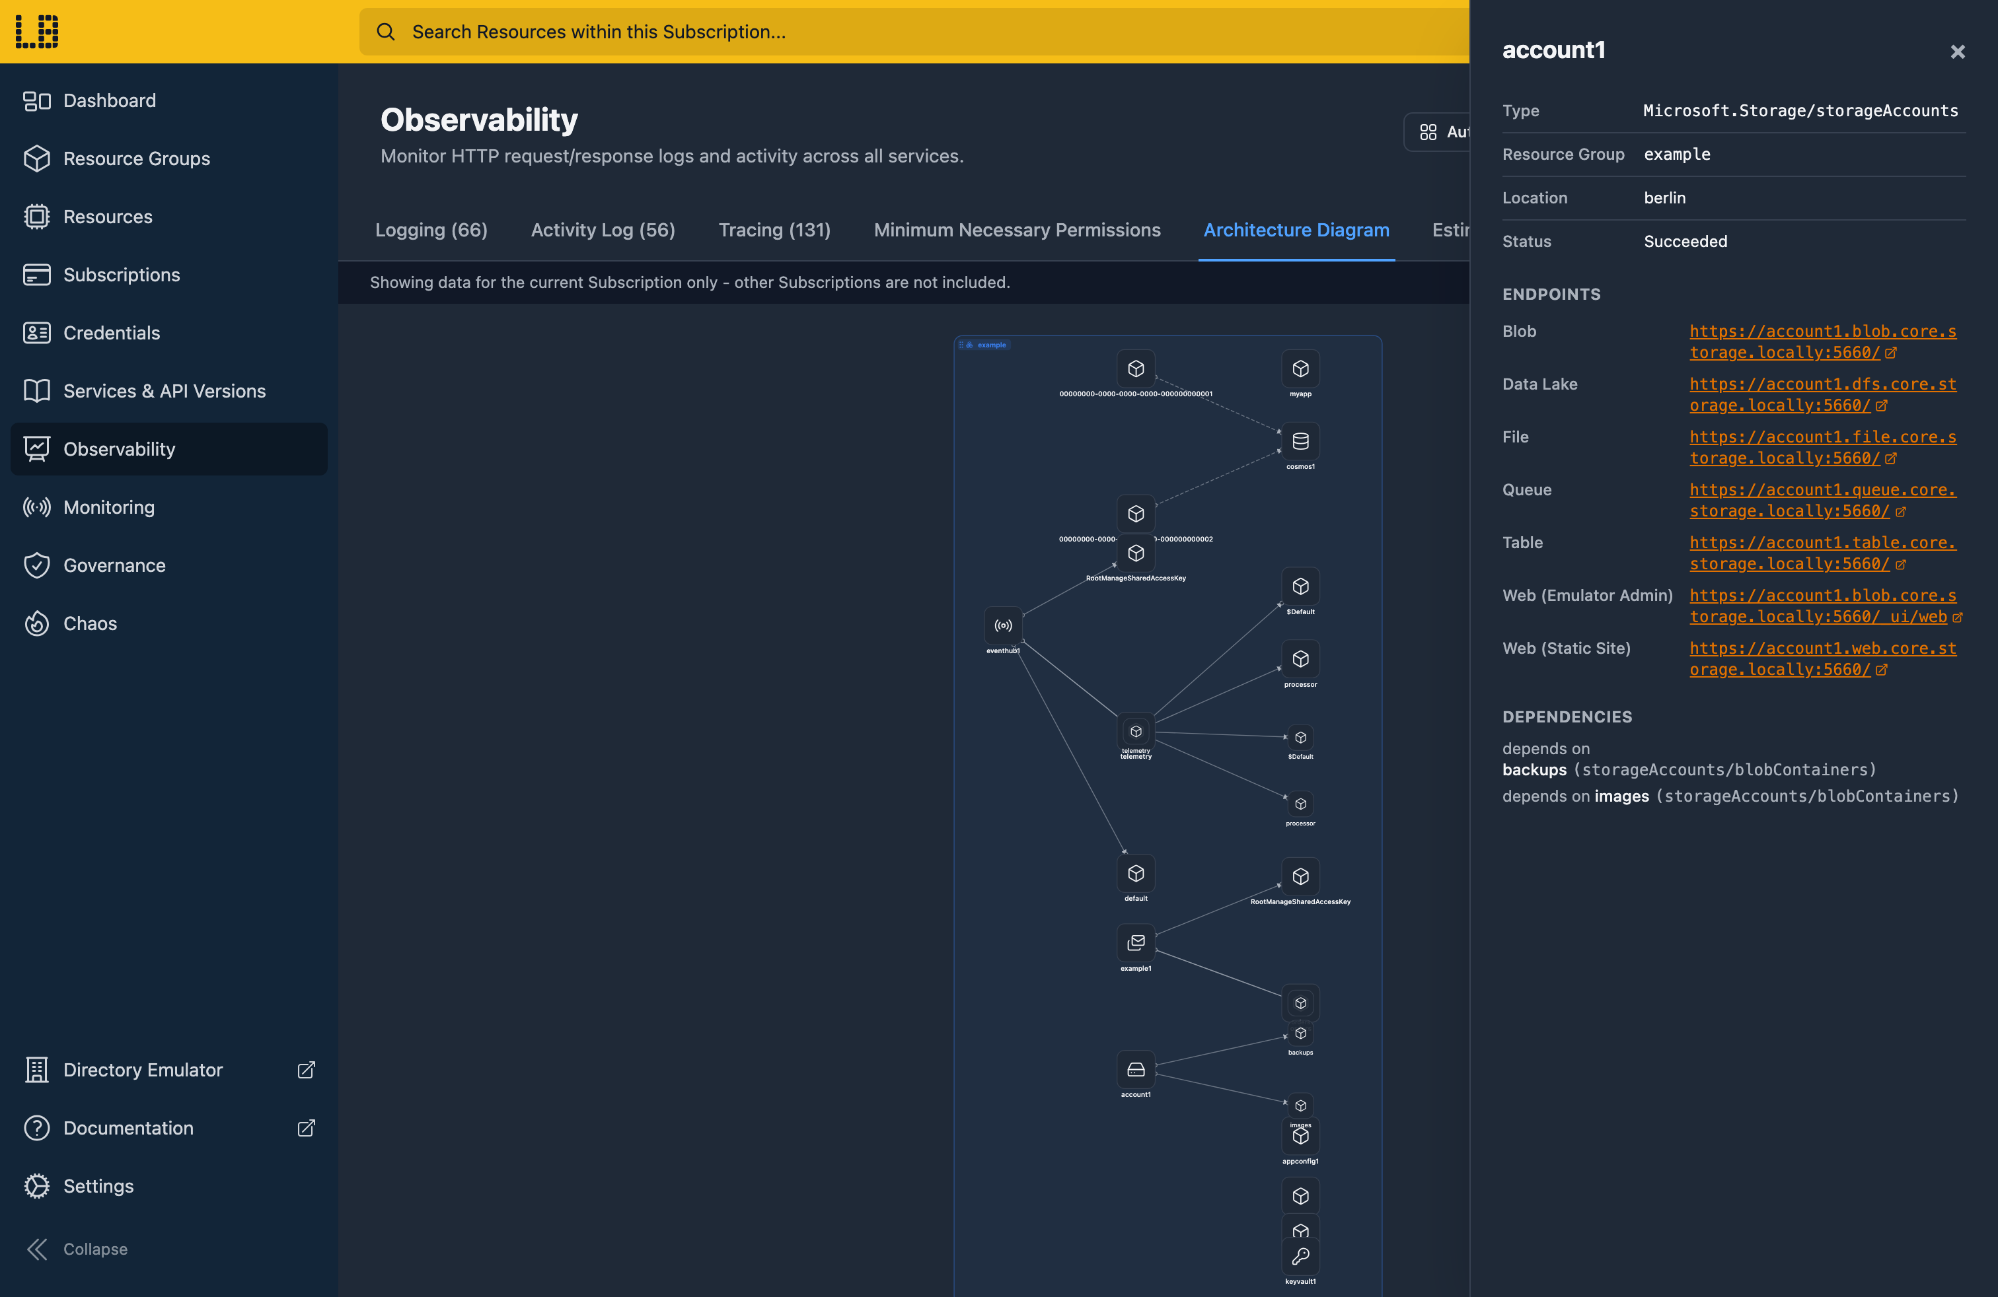The image size is (1998, 1297).
Task: Open Governance section
Action: [170, 565]
